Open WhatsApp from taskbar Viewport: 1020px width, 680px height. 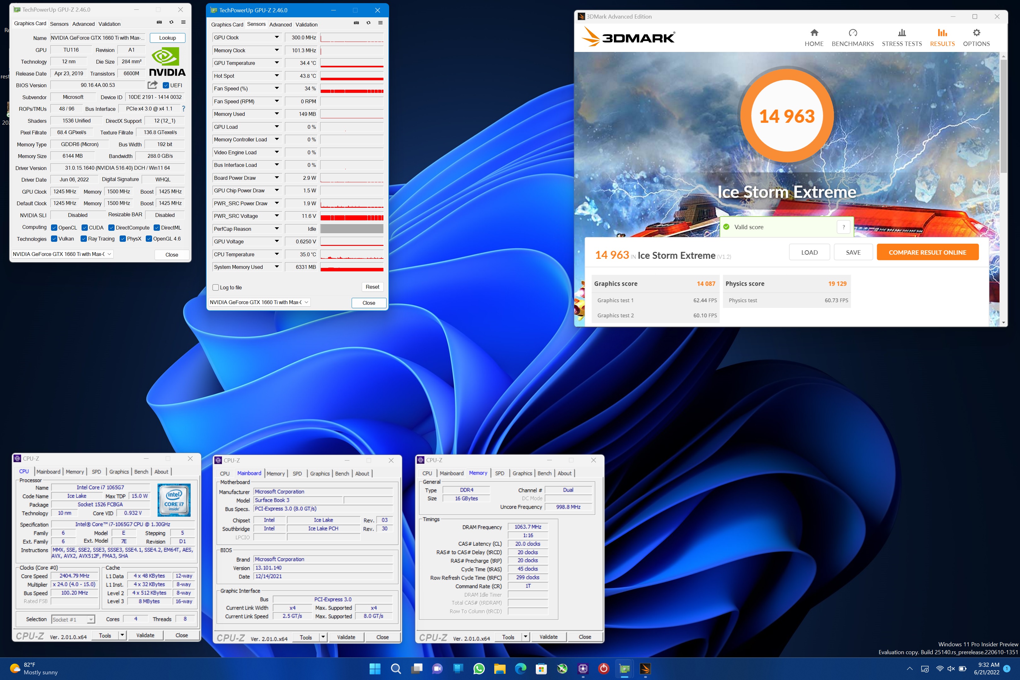[x=479, y=669]
